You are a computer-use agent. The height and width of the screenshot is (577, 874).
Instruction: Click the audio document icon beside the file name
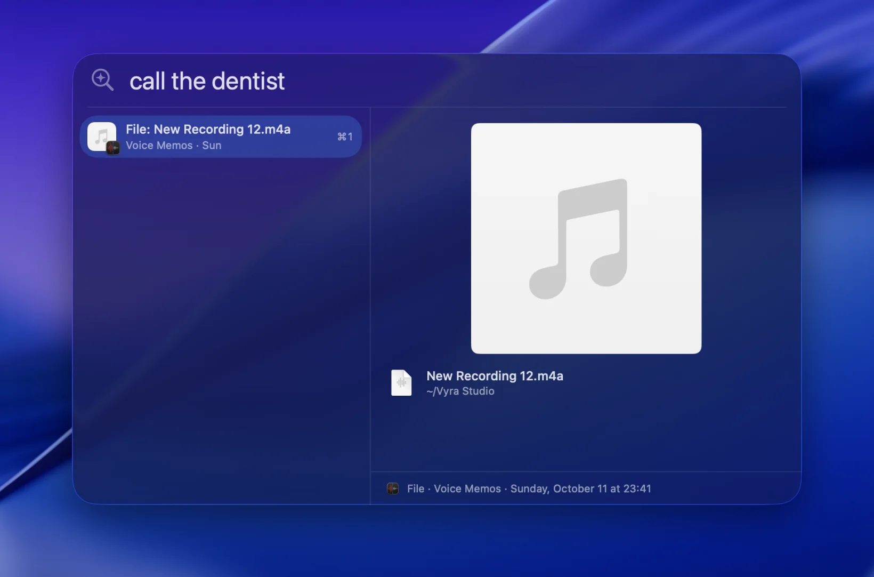click(x=401, y=382)
